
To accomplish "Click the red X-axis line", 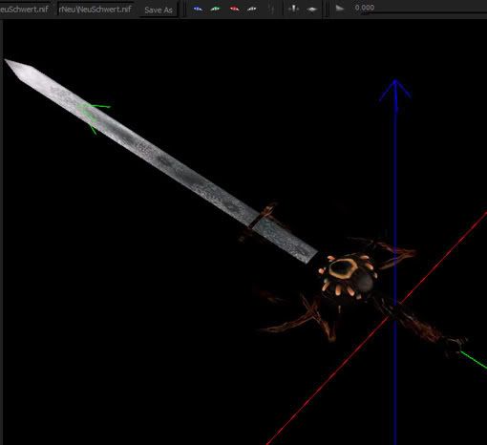I will click(375, 328).
